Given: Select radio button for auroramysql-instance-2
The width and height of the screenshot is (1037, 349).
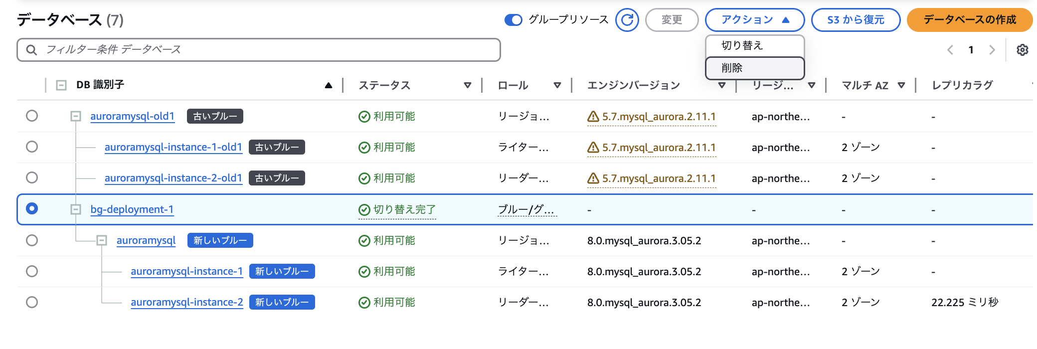Looking at the screenshot, I should pos(32,302).
